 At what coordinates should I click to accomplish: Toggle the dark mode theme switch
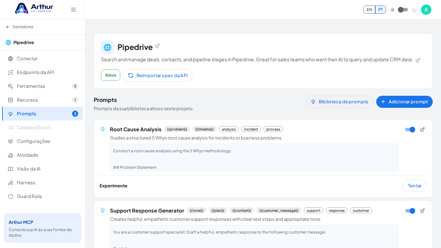403,10
